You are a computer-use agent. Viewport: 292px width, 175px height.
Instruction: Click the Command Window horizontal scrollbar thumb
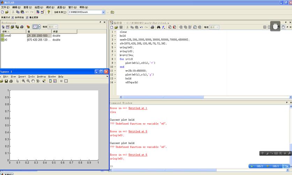(x=165, y=170)
